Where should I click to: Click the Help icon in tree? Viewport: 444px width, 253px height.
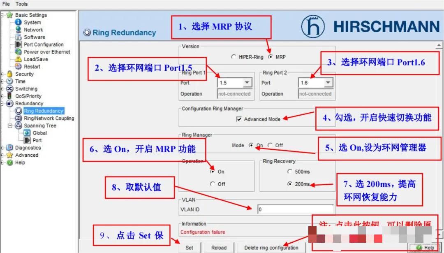coord(9,162)
